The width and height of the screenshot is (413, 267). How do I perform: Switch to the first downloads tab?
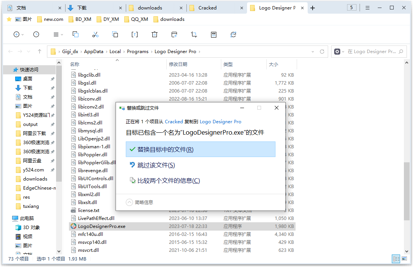point(156,8)
